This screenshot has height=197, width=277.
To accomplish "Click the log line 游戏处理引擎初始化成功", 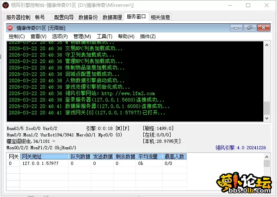I will (69, 87).
